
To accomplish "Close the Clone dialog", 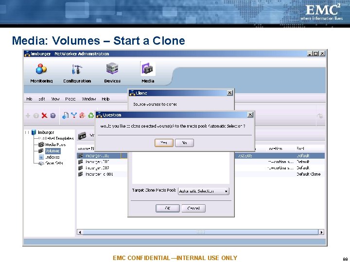I will click(229, 93).
